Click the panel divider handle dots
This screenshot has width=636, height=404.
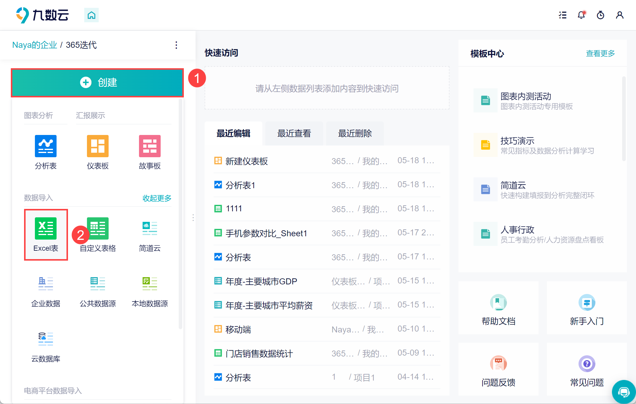pos(193,218)
